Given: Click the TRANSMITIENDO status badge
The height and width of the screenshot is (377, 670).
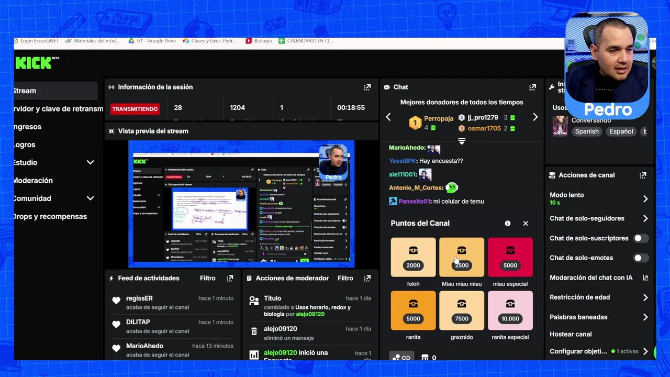Looking at the screenshot, I should (135, 109).
